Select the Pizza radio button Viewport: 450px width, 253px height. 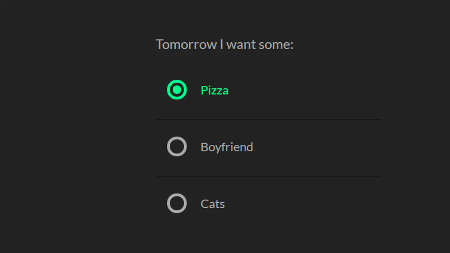pyautogui.click(x=177, y=90)
